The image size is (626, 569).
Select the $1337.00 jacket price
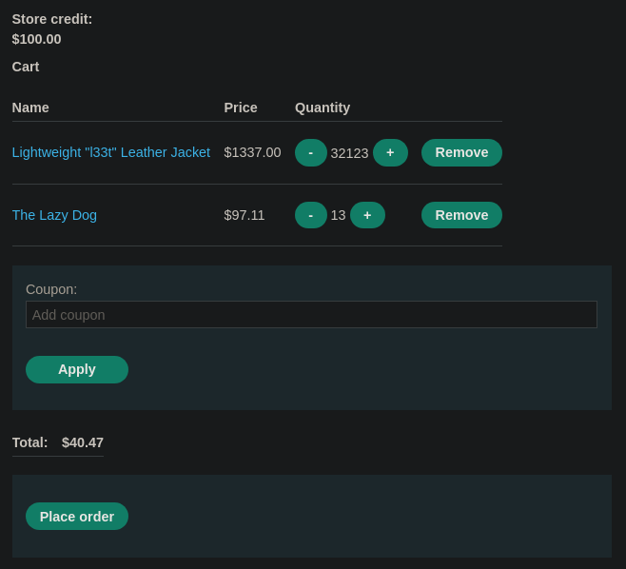pos(252,152)
